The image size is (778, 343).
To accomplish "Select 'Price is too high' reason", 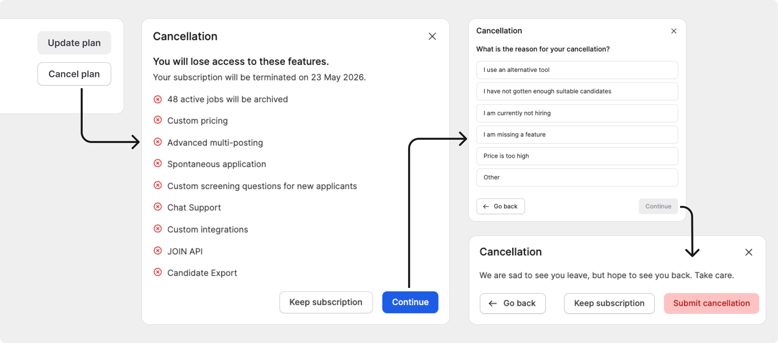I will (x=577, y=156).
